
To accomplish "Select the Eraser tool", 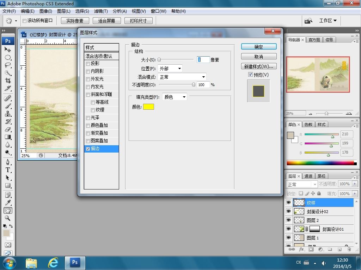I will click(x=8, y=129).
